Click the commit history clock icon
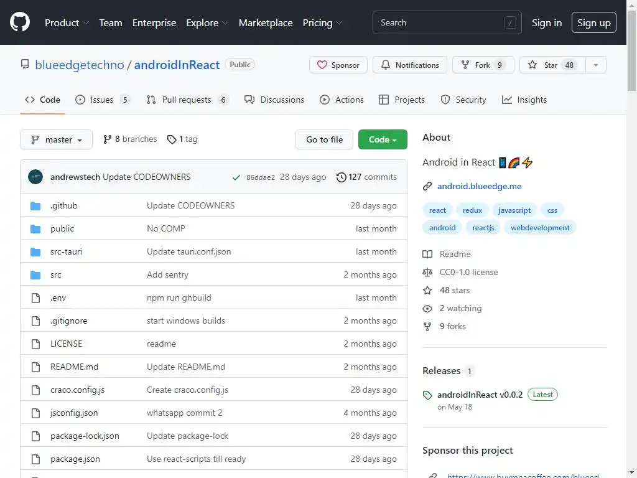This screenshot has width=637, height=478. (342, 177)
